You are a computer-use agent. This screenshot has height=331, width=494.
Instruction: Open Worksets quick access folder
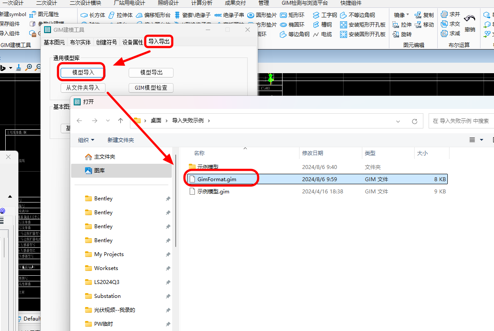coord(122,268)
